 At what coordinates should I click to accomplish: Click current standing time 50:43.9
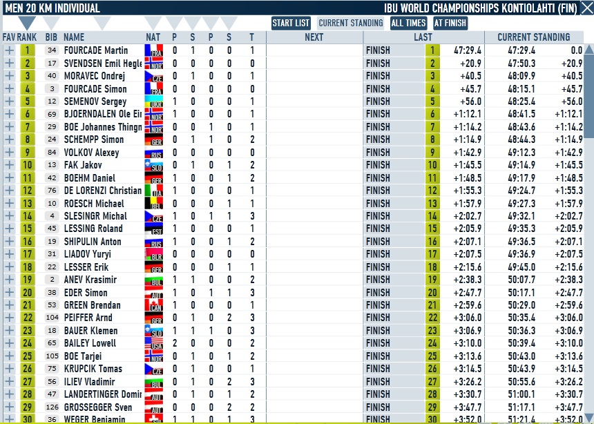[x=521, y=369]
